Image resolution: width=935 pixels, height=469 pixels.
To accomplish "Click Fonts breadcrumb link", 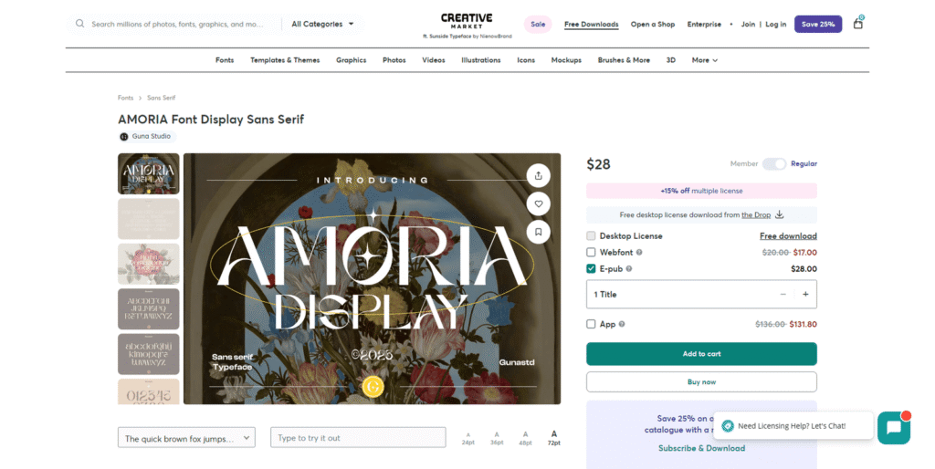I will tap(126, 98).
